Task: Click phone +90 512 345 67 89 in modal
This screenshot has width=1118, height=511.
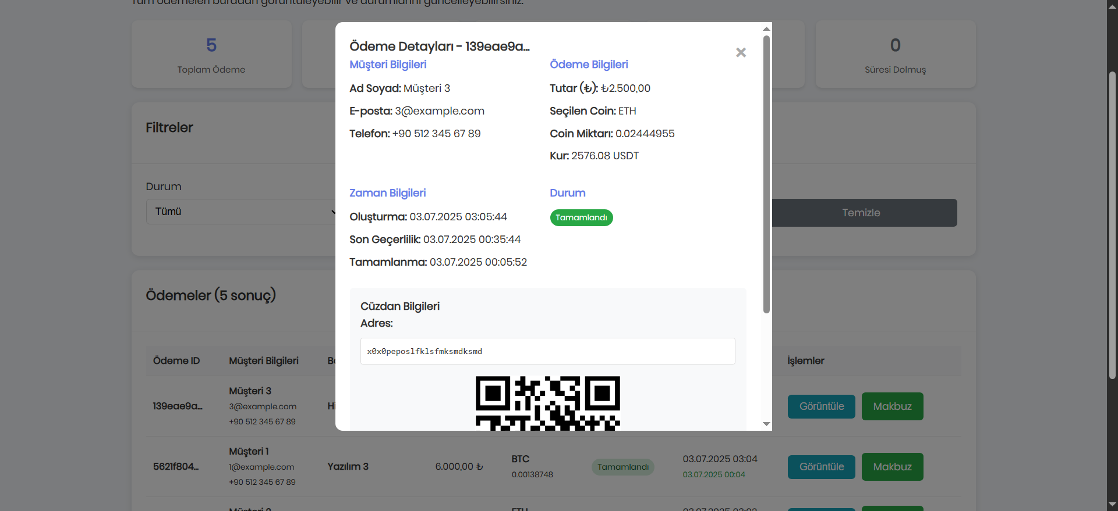Action: pos(437,134)
